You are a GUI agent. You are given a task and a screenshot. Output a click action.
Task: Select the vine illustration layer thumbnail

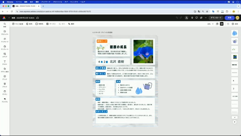point(235,49)
